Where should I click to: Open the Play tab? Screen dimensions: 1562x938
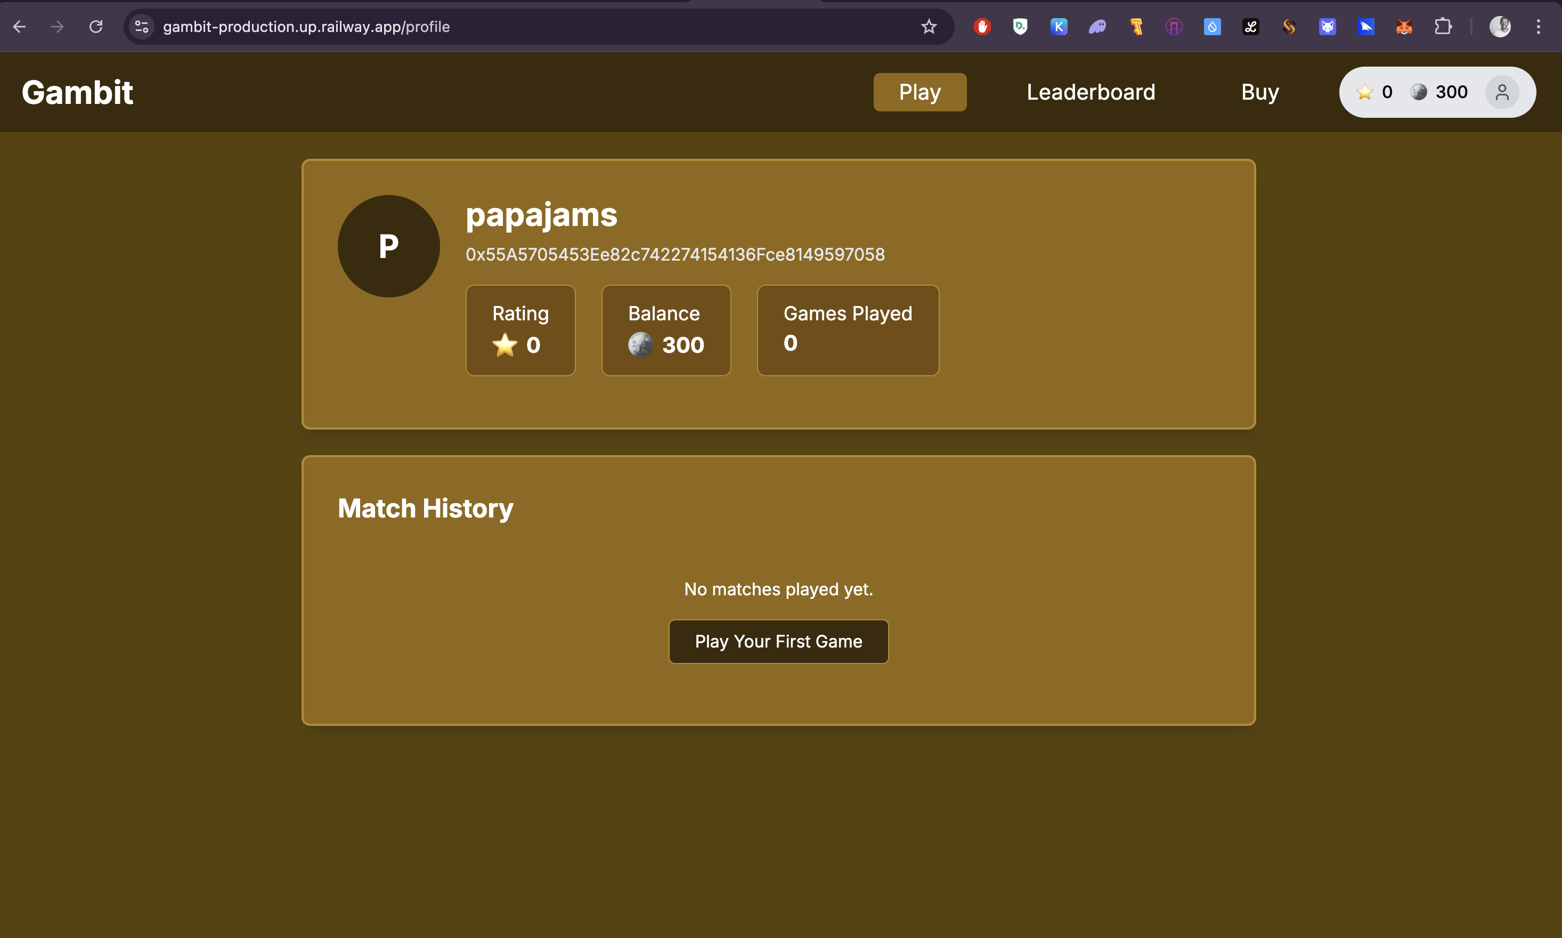coord(920,92)
